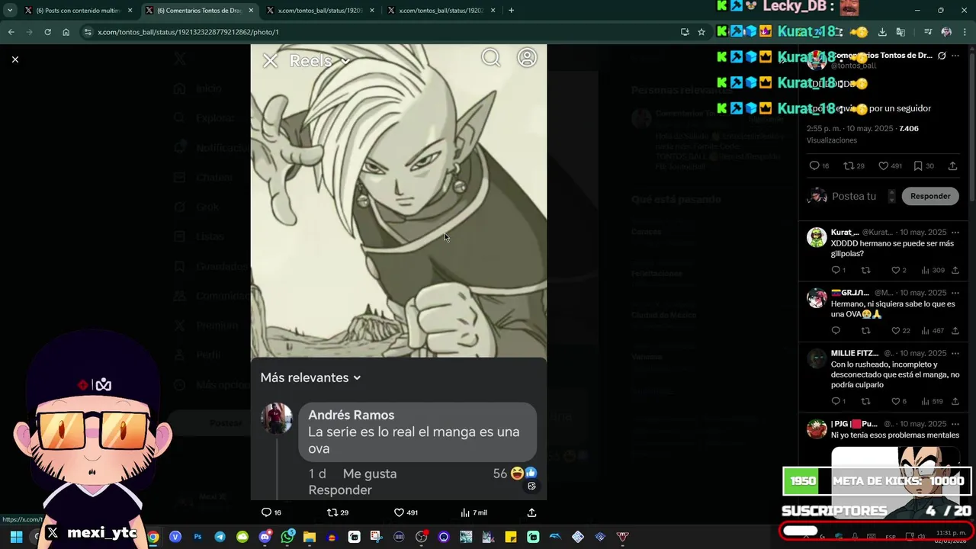Image resolution: width=976 pixels, height=549 pixels.
Task: Like heart showing 491 in right panel
Action: (890, 166)
